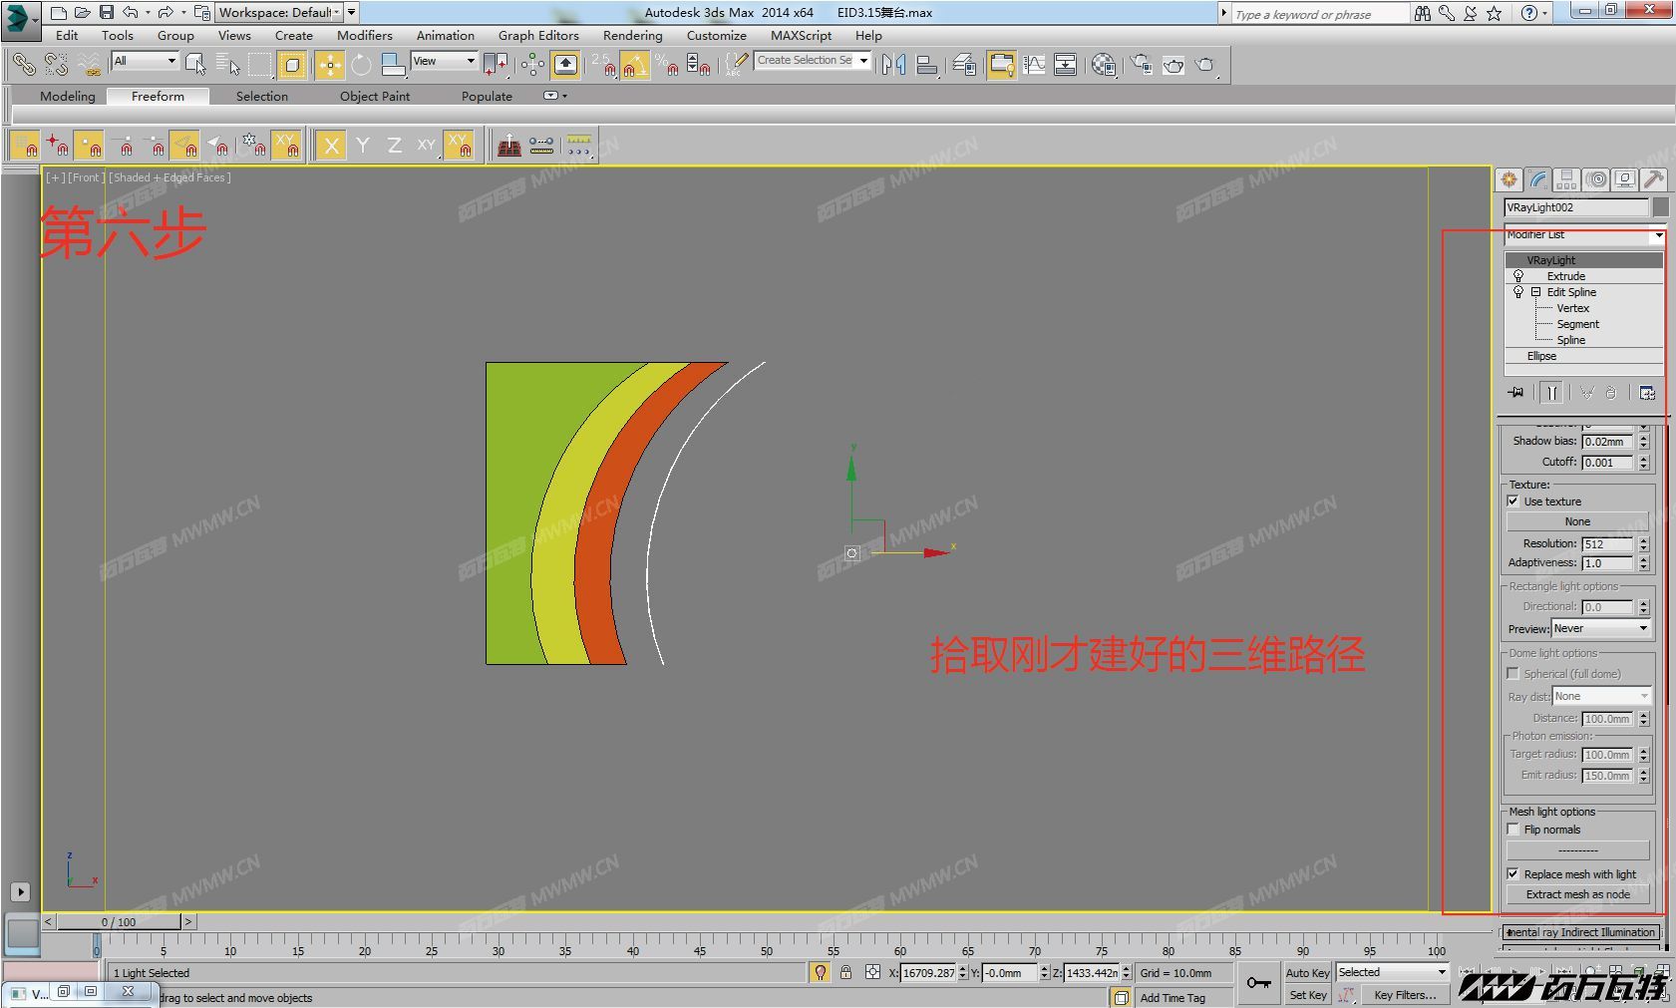Viewport: 1676px width, 1008px height.
Task: Open the Material Editor
Action: 1104,65
